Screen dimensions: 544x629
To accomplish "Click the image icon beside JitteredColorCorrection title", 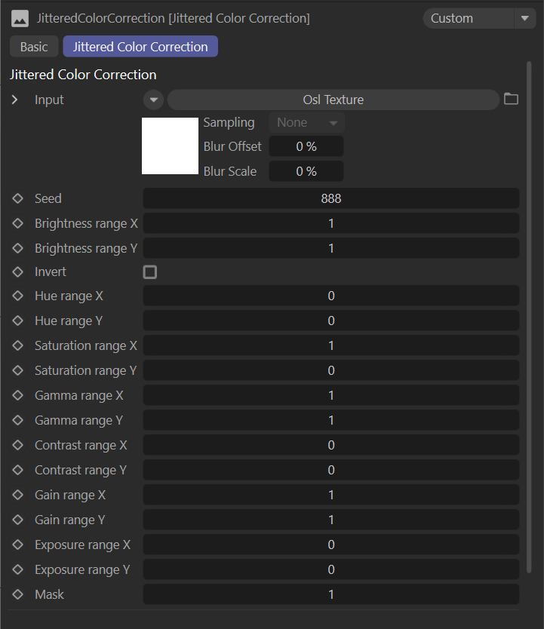I will pyautogui.click(x=20, y=18).
